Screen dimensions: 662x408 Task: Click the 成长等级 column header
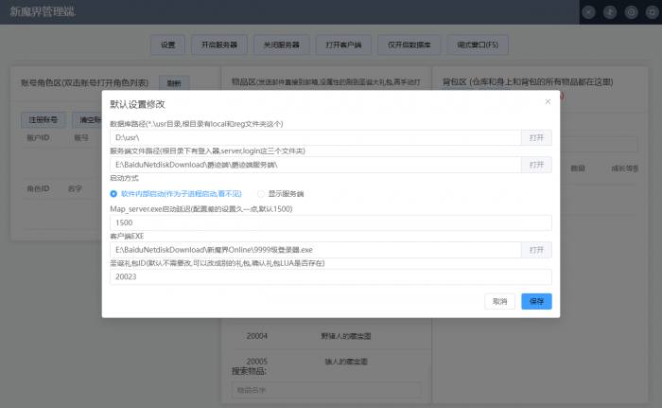624,169
